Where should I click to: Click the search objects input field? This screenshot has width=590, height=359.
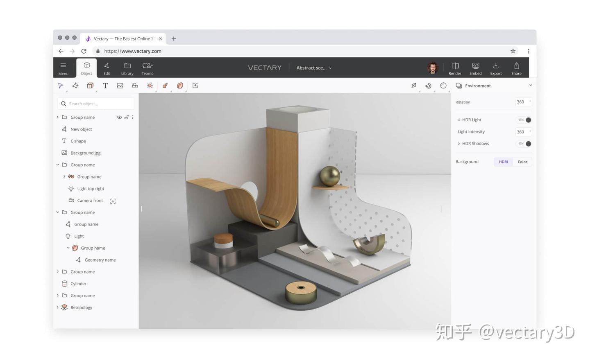pos(96,104)
